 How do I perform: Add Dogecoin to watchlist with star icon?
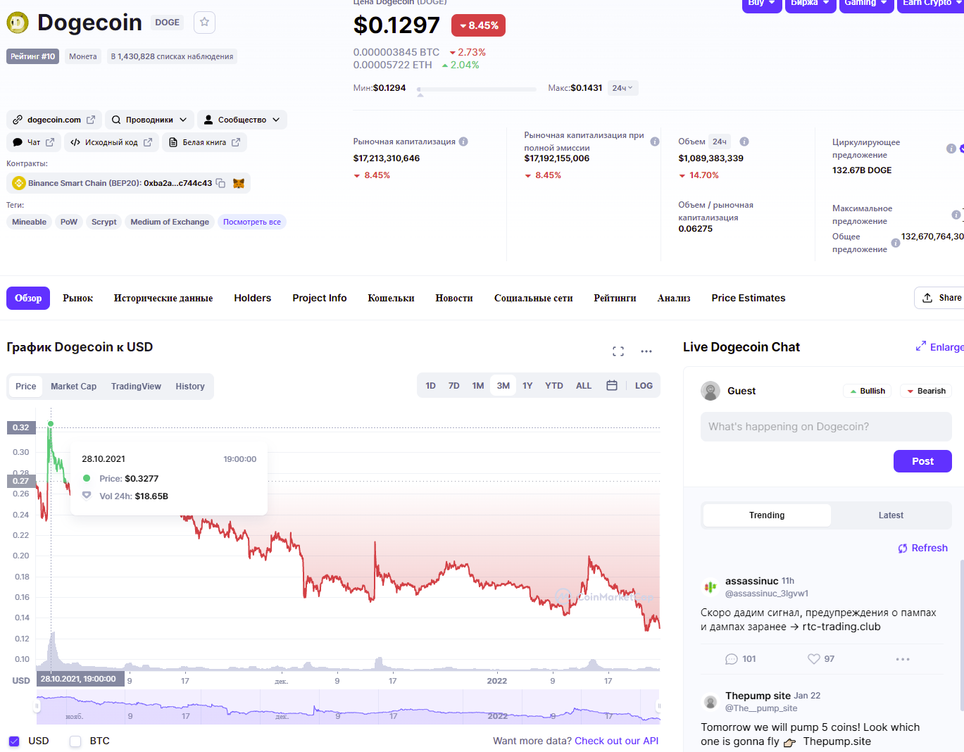(204, 23)
